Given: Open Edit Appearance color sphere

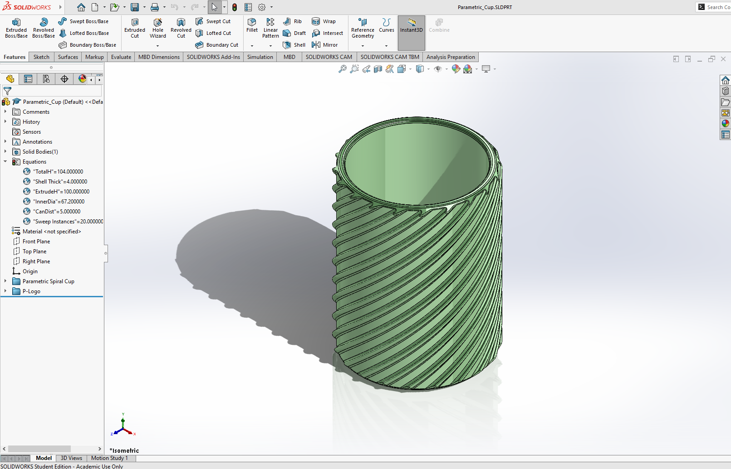Looking at the screenshot, I should 456,69.
